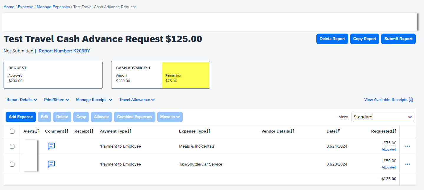Click the receipts icon beside View Available Receipts

point(411,100)
